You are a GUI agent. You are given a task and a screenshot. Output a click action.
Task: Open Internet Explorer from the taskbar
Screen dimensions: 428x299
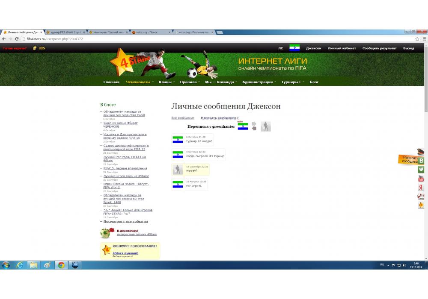coord(20,265)
